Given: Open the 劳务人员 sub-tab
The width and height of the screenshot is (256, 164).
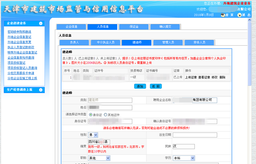Looking at the screenshot, I should pyautogui.click(x=199, y=43).
